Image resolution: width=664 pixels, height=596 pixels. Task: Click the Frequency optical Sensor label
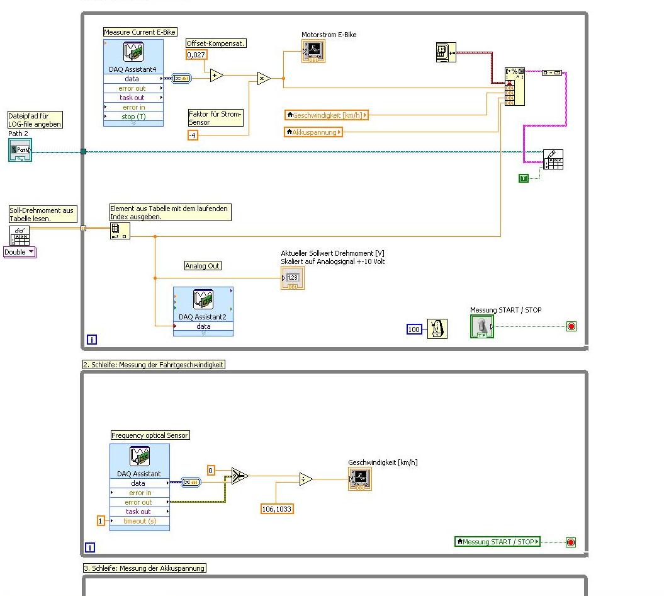[150, 435]
